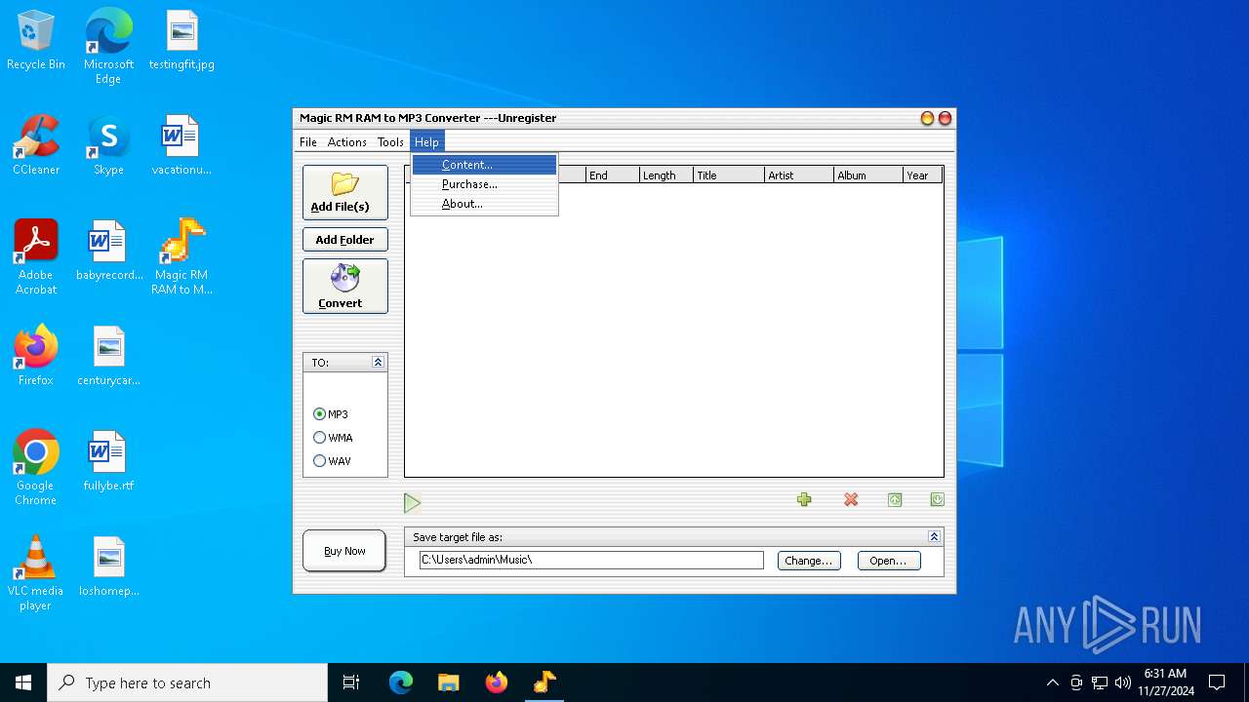Click the Convert disc button
The height and width of the screenshot is (702, 1249).
(x=344, y=286)
